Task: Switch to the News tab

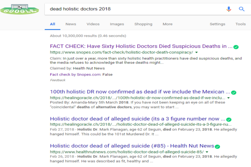Action: click(71, 24)
